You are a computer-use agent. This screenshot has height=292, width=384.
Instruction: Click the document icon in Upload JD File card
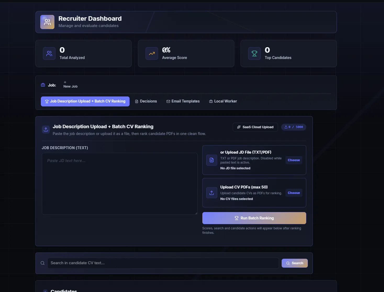coord(212,160)
